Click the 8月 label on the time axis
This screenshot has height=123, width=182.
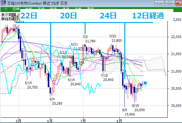point(119,121)
